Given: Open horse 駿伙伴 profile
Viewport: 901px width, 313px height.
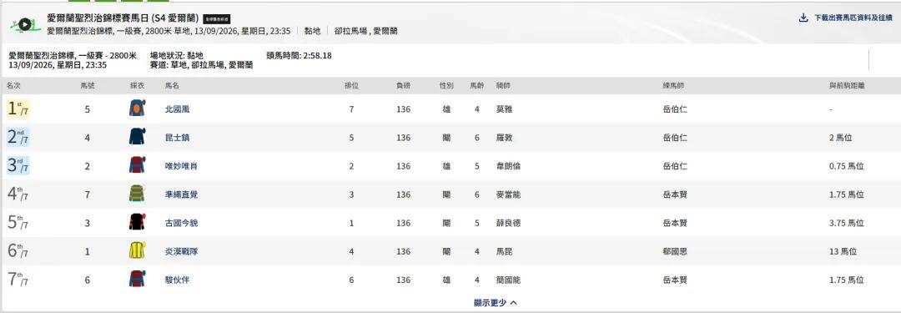Looking at the screenshot, I should pos(177,280).
